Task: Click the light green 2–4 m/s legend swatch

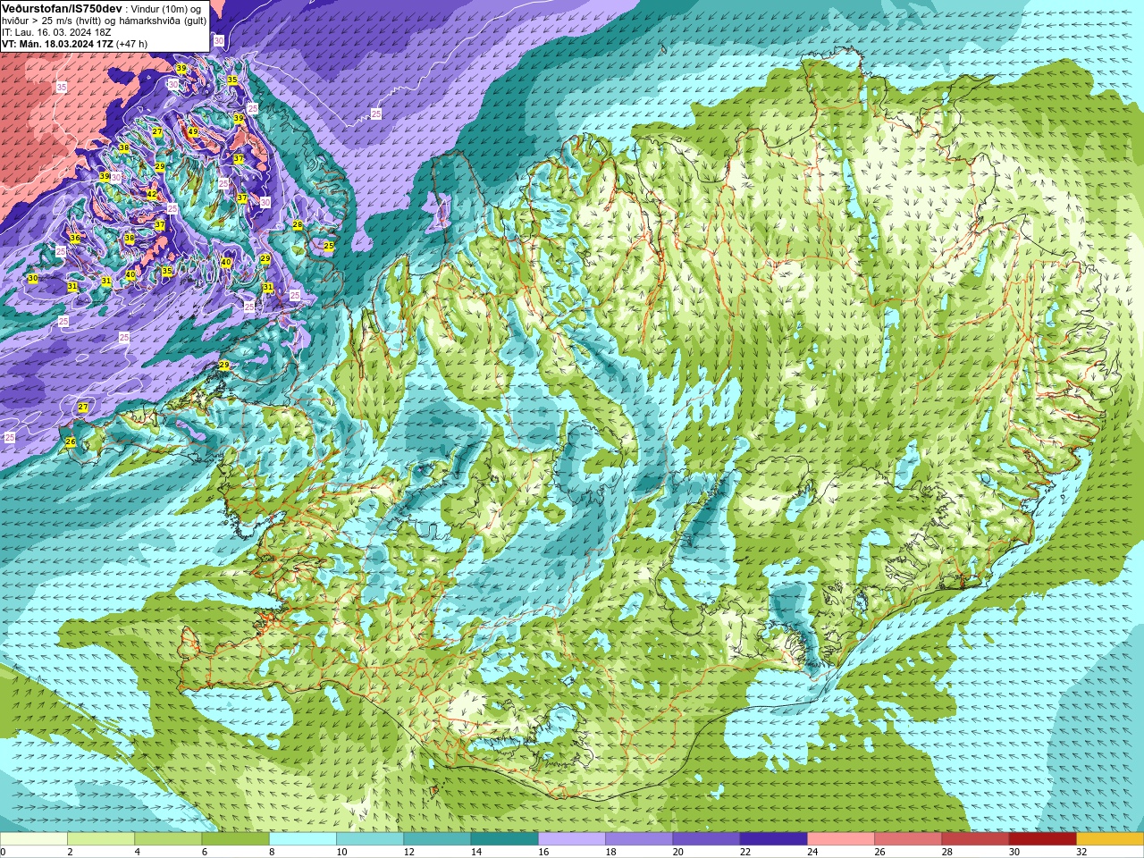Action: coord(101,839)
